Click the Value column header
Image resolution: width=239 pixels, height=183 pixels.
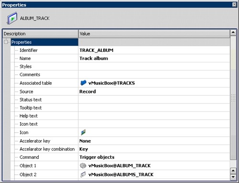coord(154,34)
